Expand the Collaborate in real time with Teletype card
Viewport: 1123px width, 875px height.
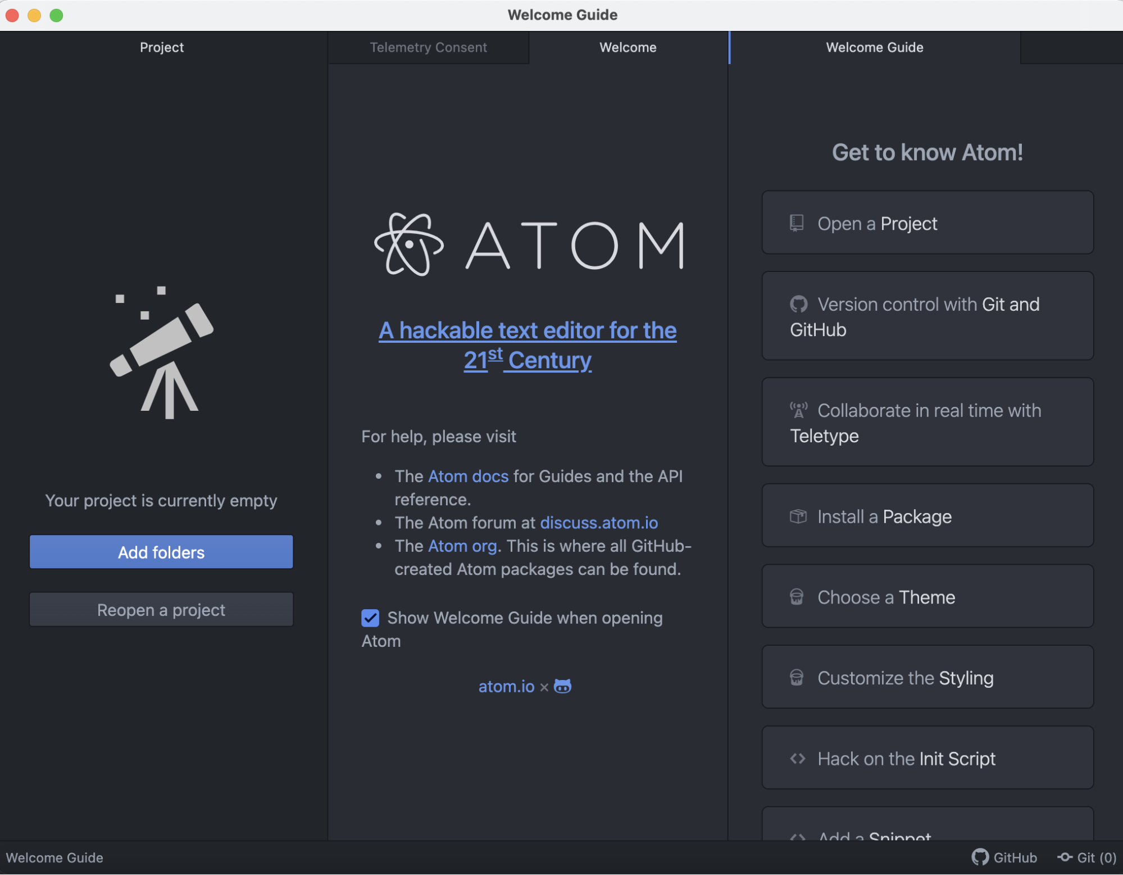(928, 422)
